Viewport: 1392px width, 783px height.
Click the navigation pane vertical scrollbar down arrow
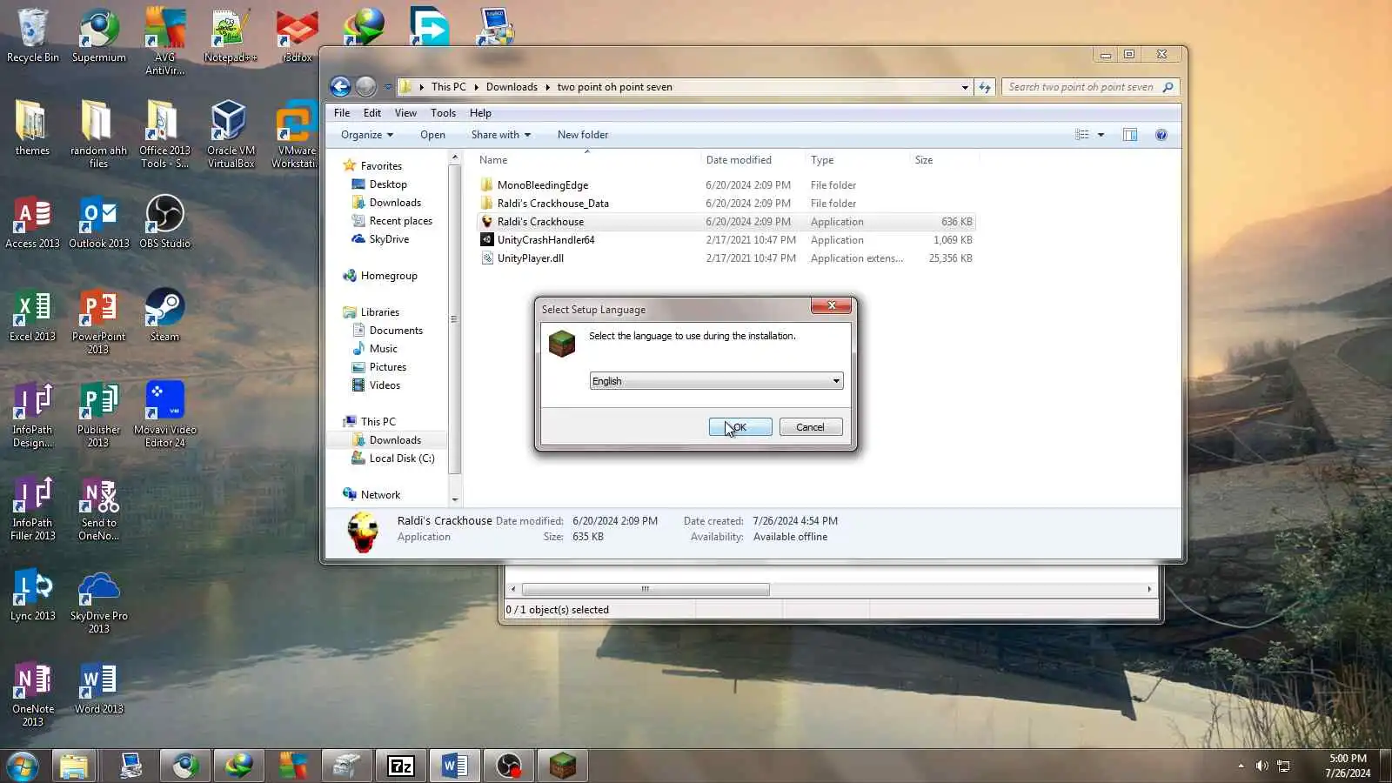click(454, 499)
